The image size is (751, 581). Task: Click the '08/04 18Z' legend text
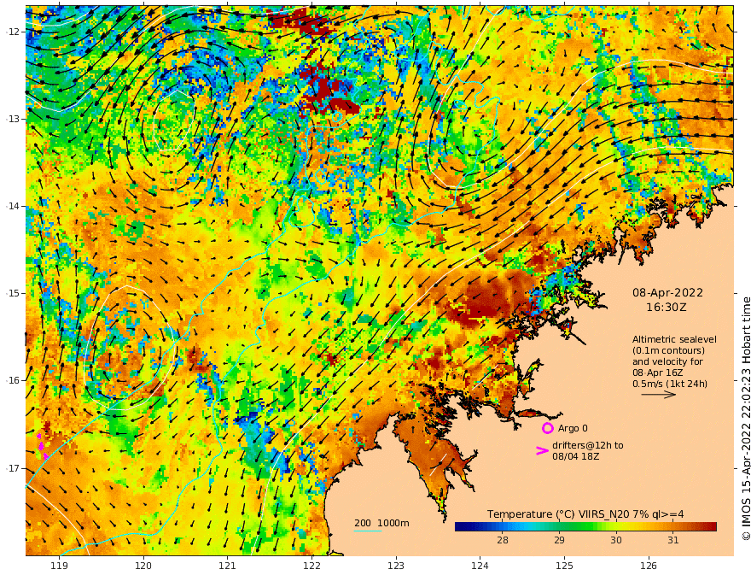[575, 456]
